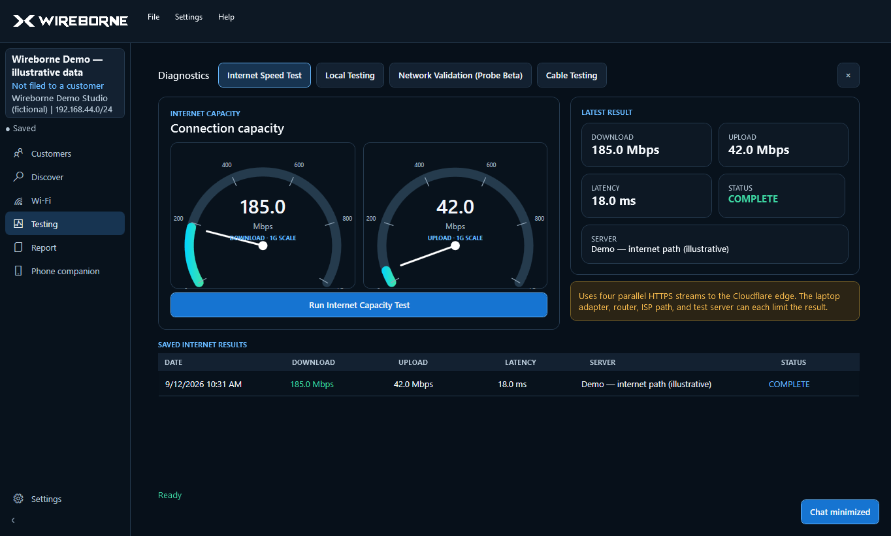Click the 42.0 Mbps table cell
The height and width of the screenshot is (536, 891).
[x=413, y=385]
